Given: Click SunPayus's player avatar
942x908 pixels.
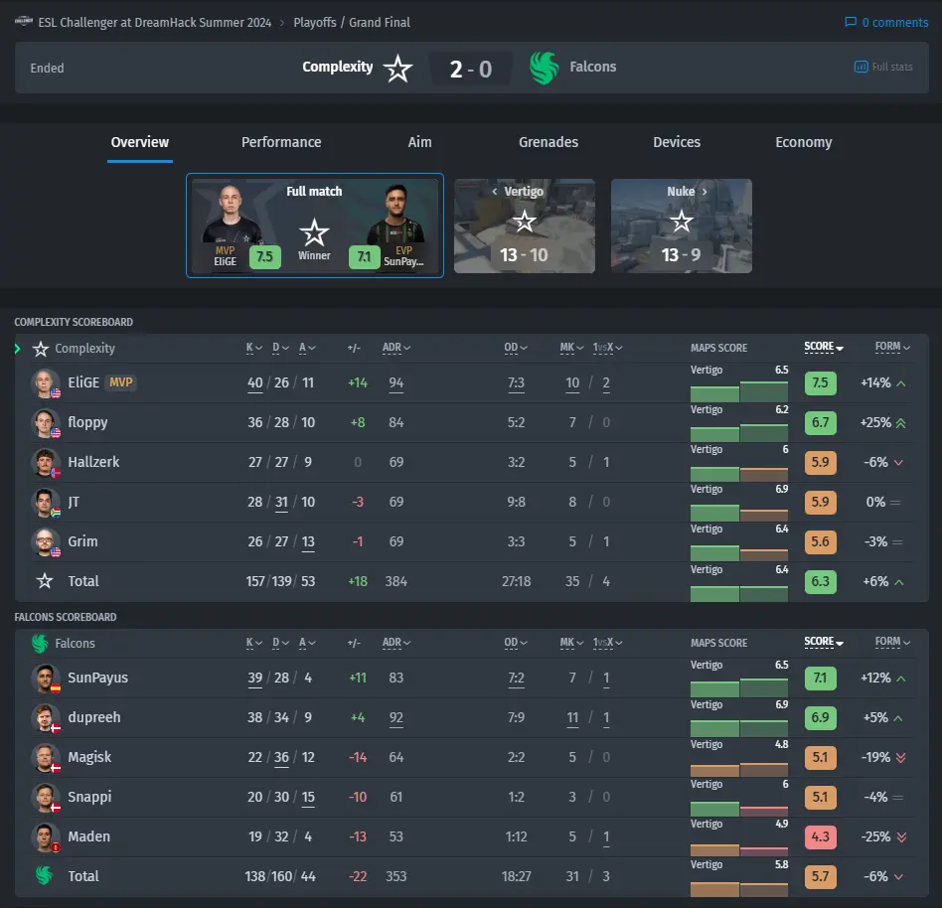Looking at the screenshot, I should pos(45,678).
